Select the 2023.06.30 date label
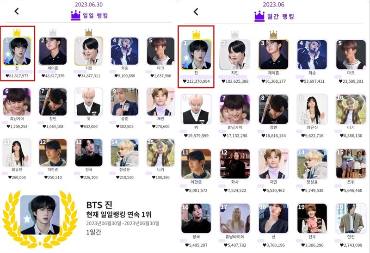The height and width of the screenshot is (253, 370). [89, 5]
